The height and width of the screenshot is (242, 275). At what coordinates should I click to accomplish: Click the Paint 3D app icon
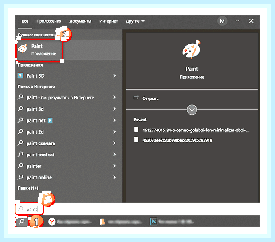coord(20,75)
